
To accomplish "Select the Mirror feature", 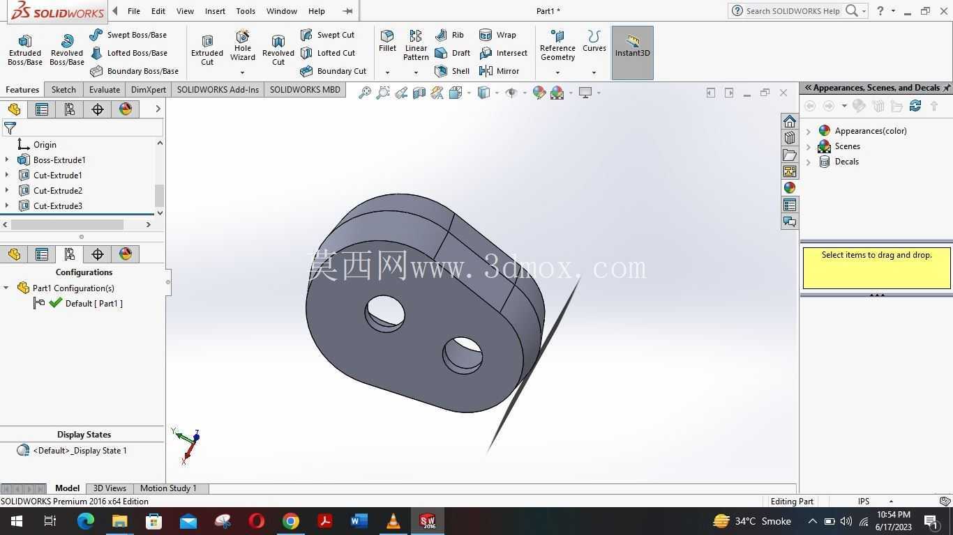I will [499, 71].
